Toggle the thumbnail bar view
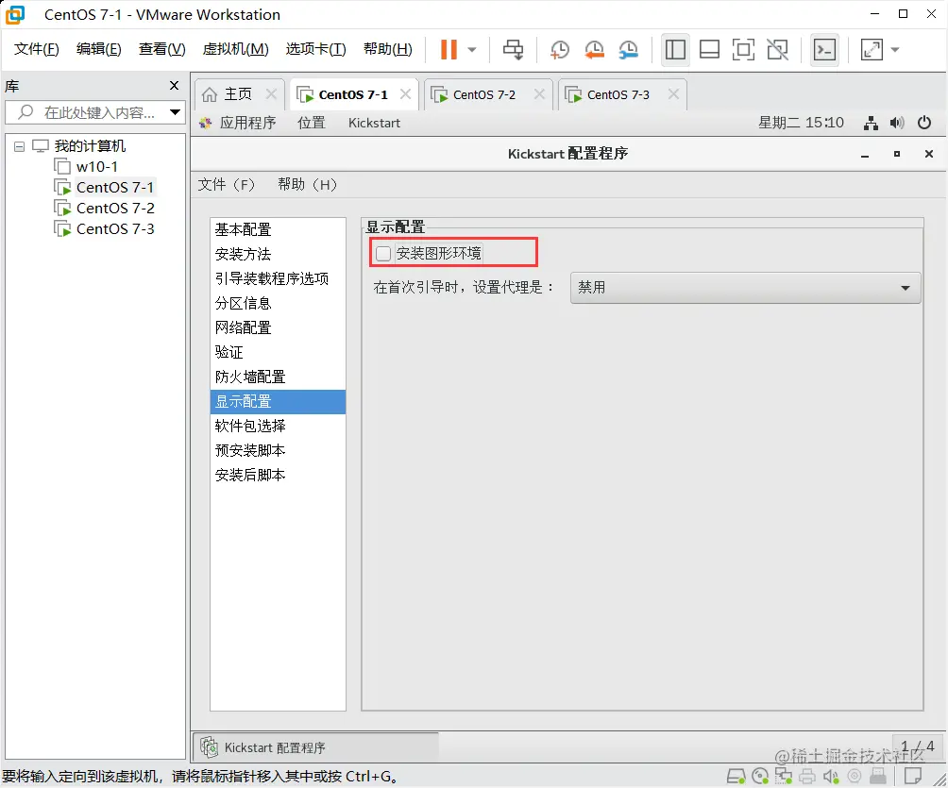Image resolution: width=948 pixels, height=788 pixels. 709,50
